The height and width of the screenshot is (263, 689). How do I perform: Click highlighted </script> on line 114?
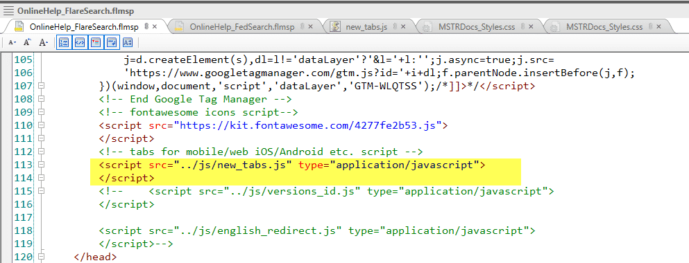(x=127, y=179)
